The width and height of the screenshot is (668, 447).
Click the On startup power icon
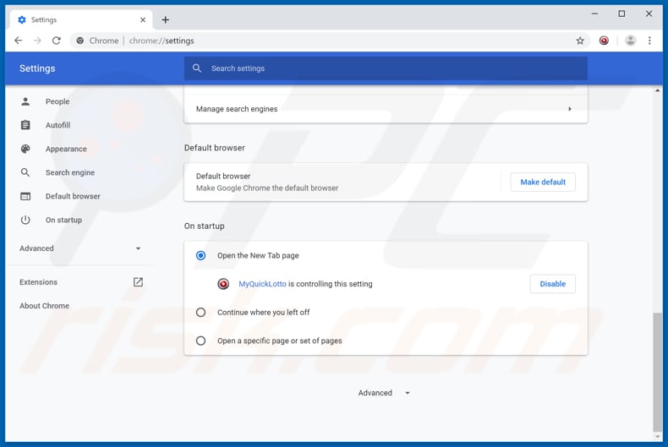(x=25, y=220)
